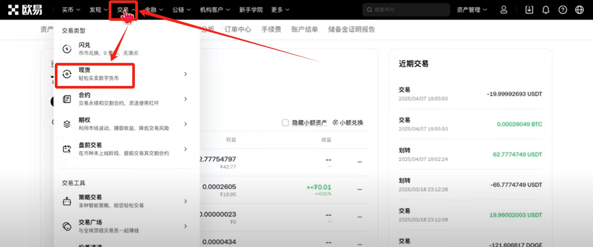Click the 62.7774749 USDT transfer
Image resolution: width=593 pixels, height=247 pixels.
point(470,155)
